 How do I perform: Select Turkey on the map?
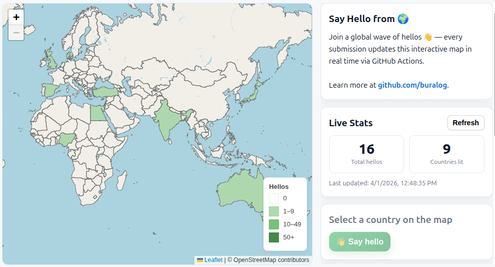coord(105,92)
